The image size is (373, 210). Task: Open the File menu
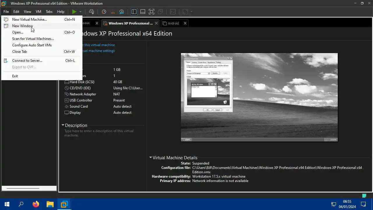[6, 12]
